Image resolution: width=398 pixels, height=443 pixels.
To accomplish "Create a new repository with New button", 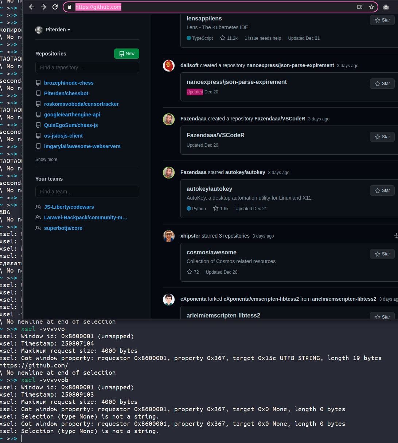I will click(x=126, y=54).
